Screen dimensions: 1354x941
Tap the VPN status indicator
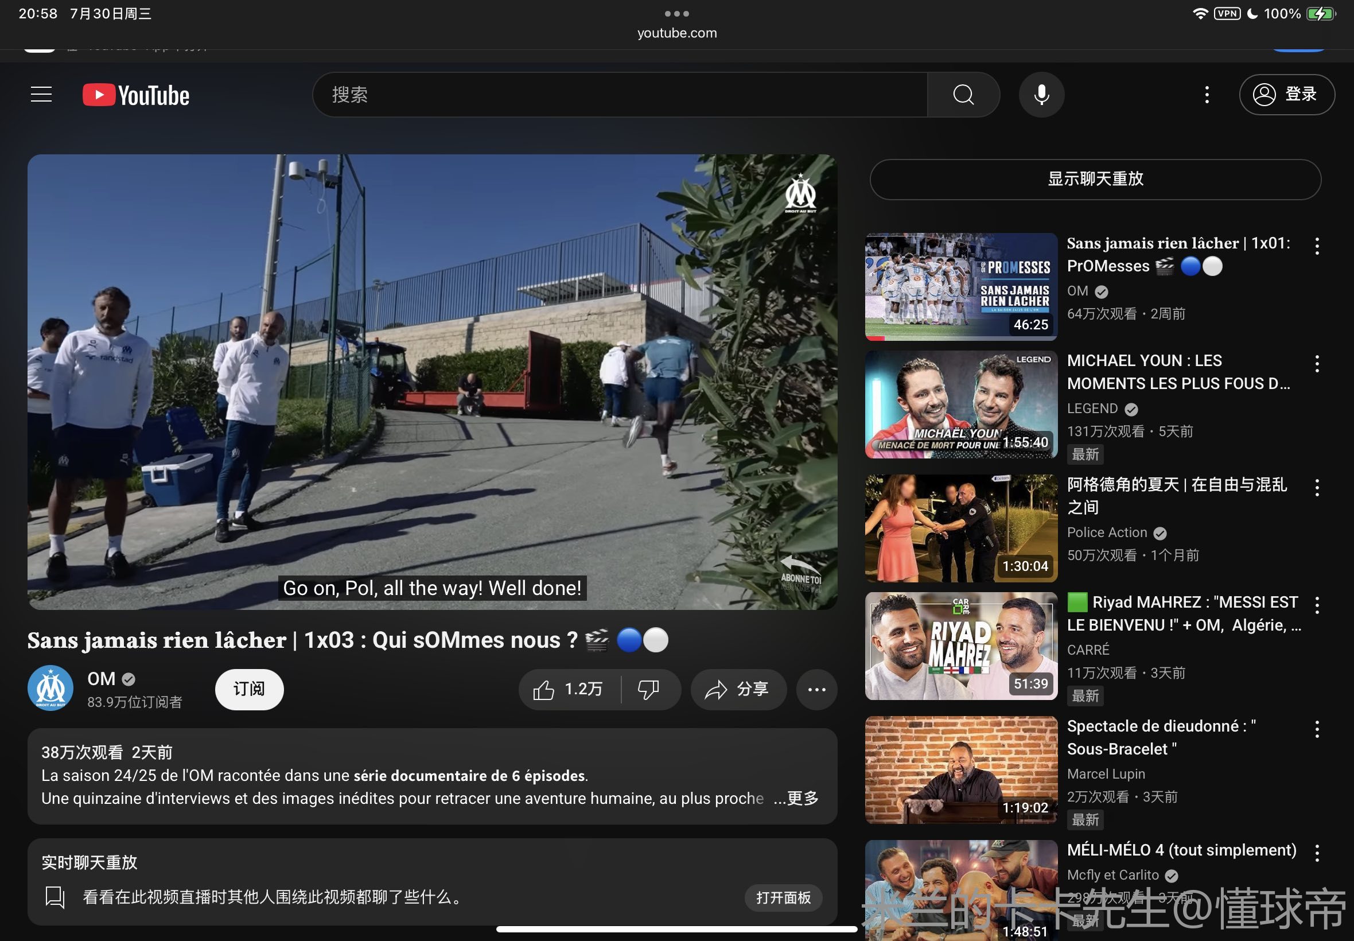[x=1227, y=14]
